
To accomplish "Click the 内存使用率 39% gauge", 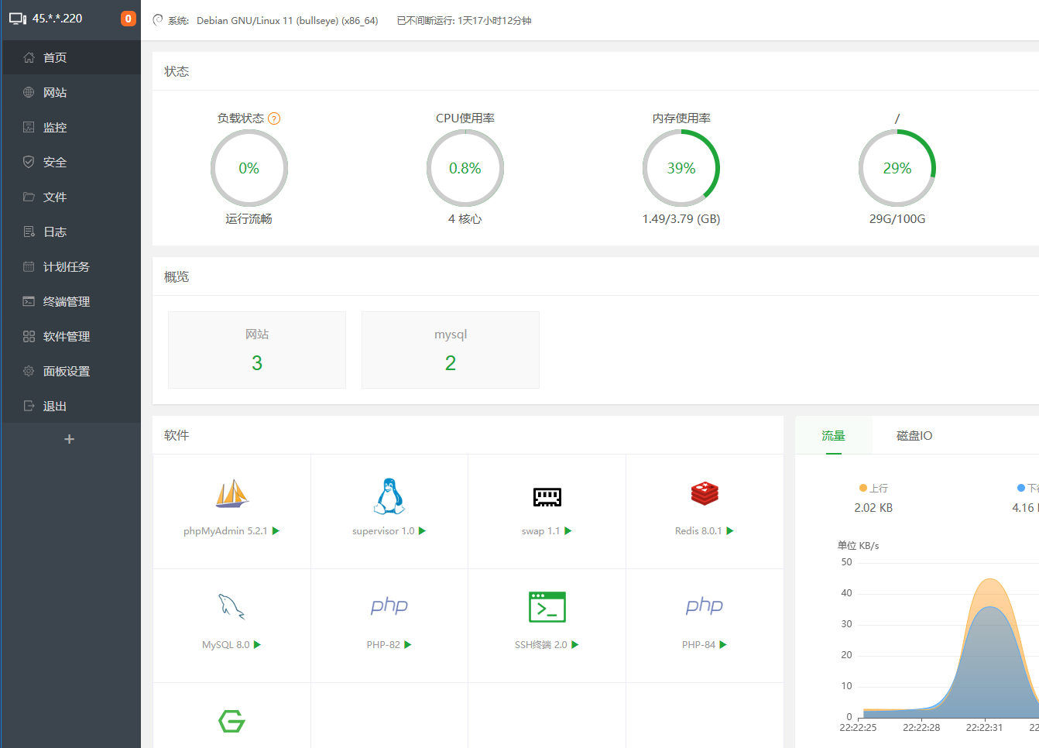I will click(x=681, y=168).
